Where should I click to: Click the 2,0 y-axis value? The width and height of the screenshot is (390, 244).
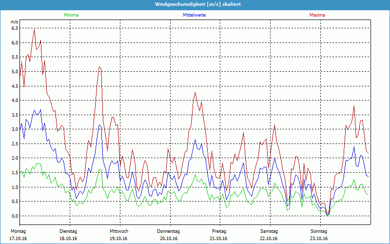click(15, 158)
